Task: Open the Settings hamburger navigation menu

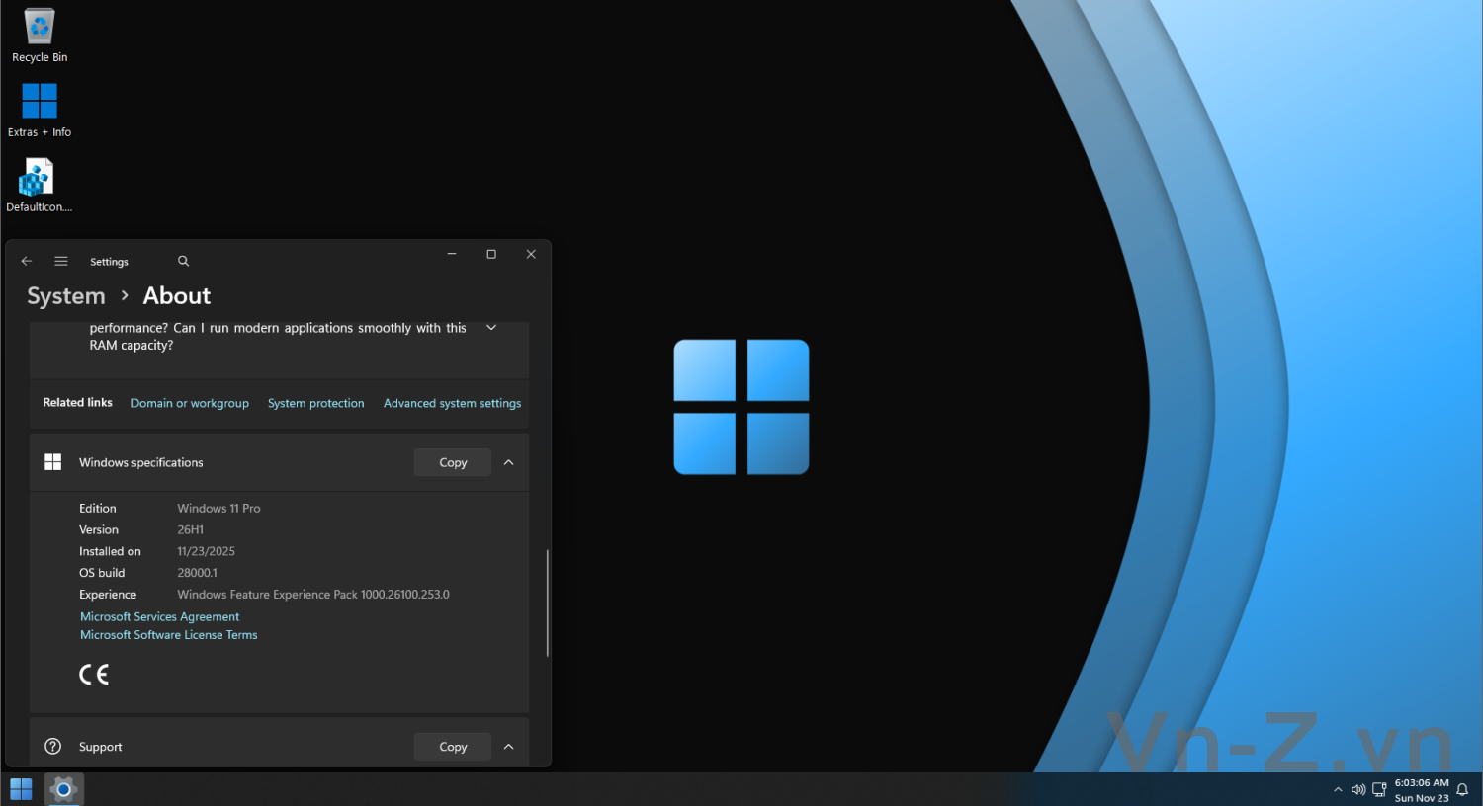Action: pyautogui.click(x=61, y=261)
